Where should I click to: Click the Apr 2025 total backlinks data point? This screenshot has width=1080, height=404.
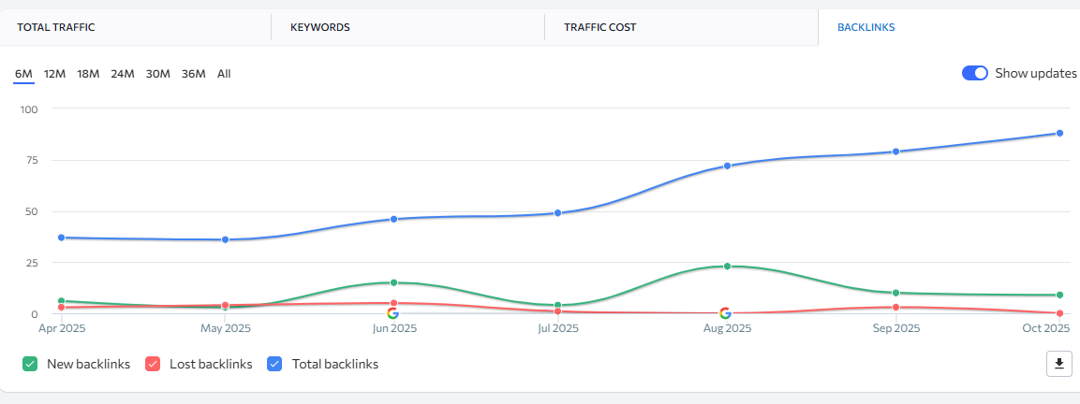click(x=61, y=238)
